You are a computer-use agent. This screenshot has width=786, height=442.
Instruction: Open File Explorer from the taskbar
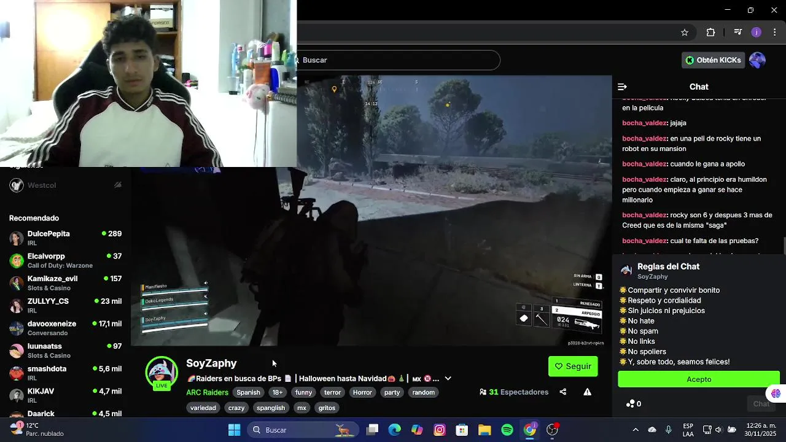coord(484,430)
